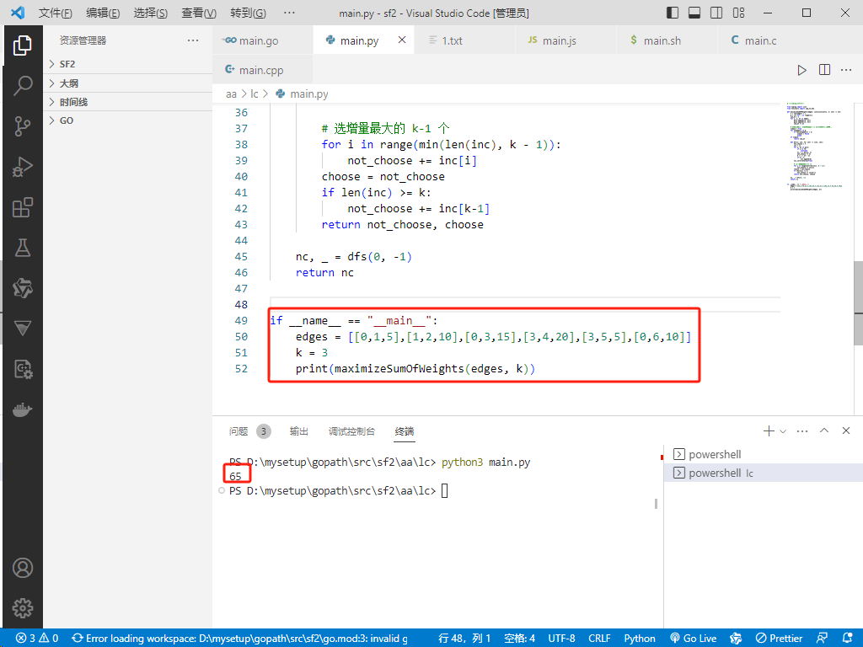Show more menu bar items ellipsis
863x647 pixels.
[289, 13]
